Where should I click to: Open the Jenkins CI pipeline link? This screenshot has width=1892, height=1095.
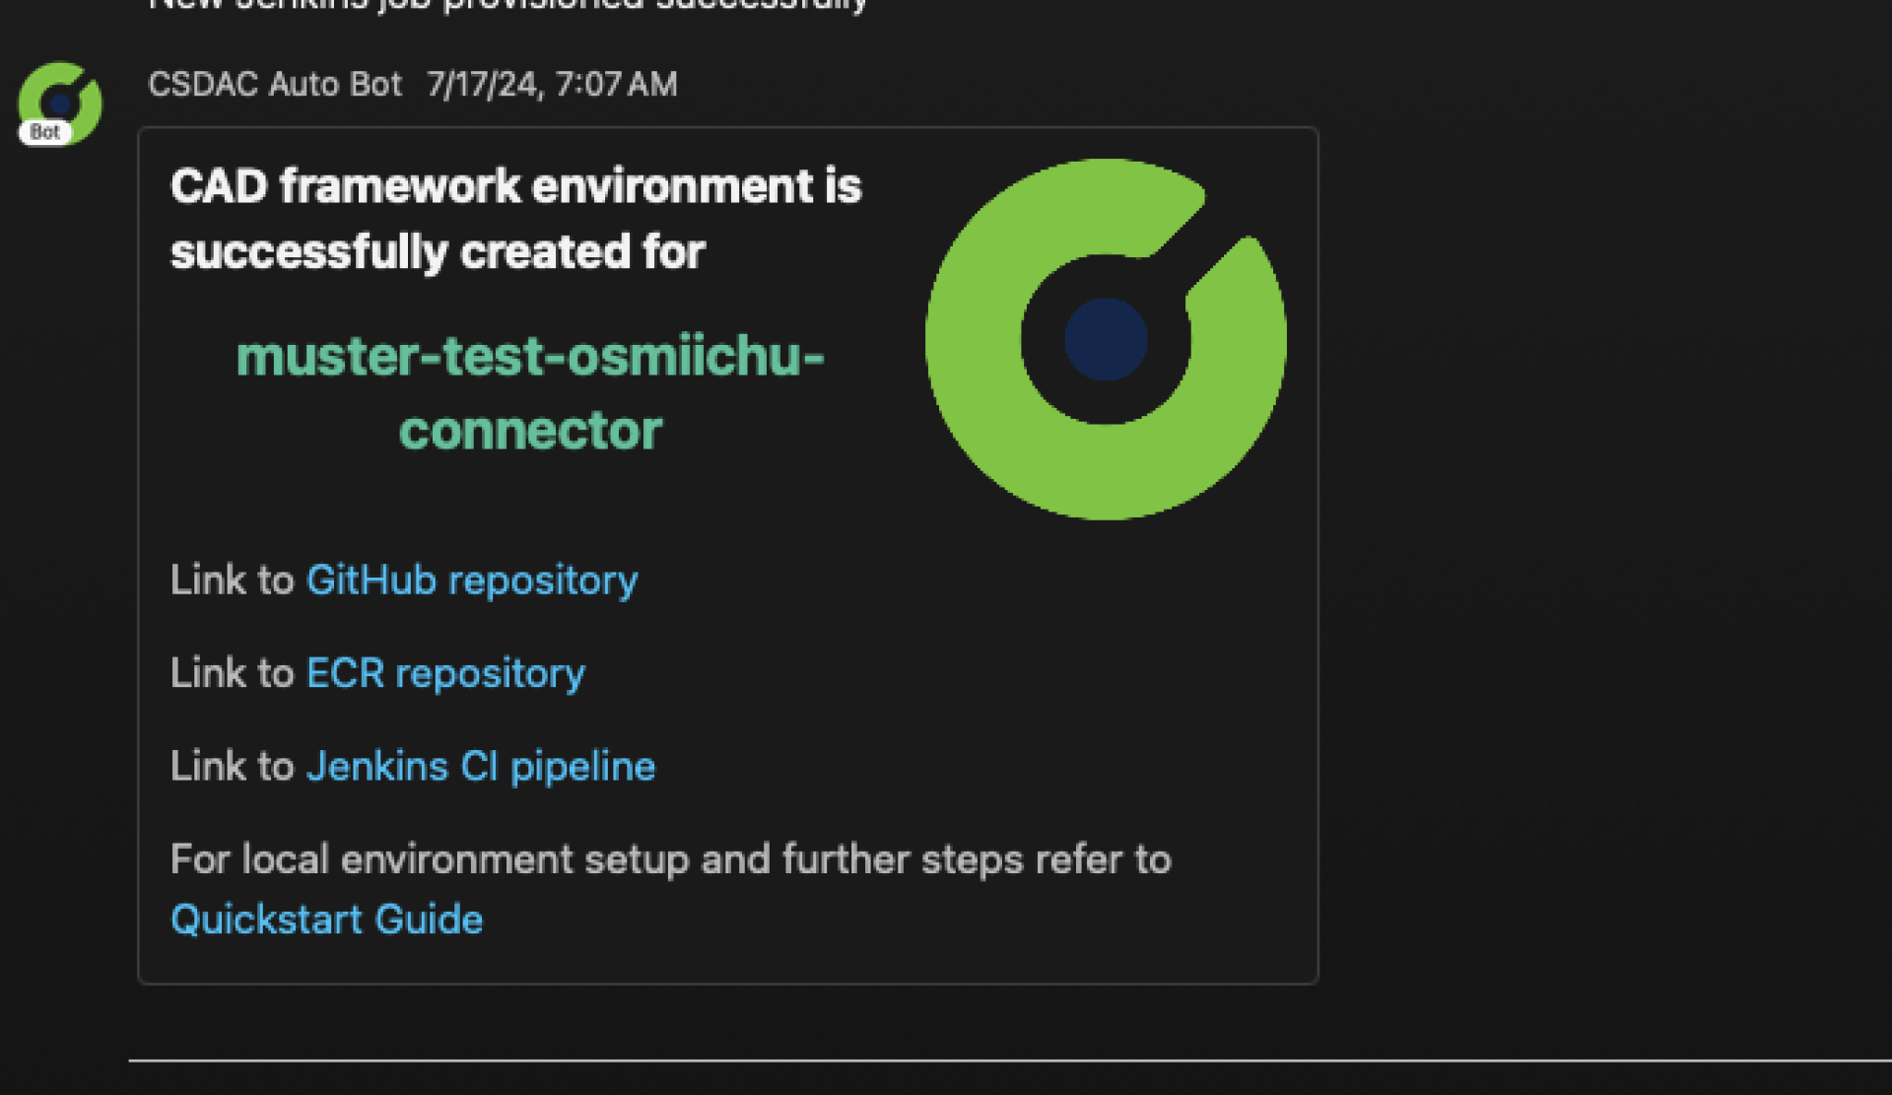coord(480,766)
